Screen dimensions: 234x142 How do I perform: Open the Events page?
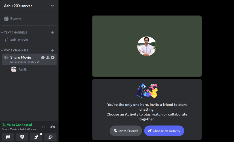pyautogui.click(x=29, y=19)
